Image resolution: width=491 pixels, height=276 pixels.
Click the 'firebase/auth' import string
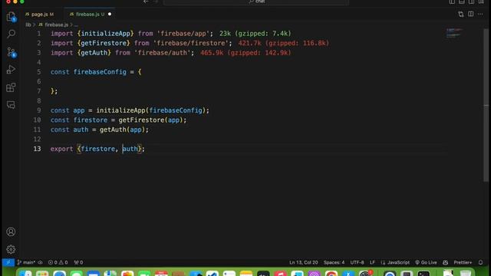click(163, 53)
